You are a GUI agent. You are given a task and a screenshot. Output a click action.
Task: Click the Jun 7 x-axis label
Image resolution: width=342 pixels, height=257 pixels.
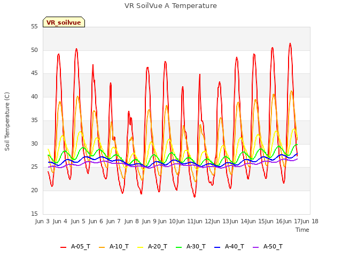pyautogui.click(x=113, y=221)
